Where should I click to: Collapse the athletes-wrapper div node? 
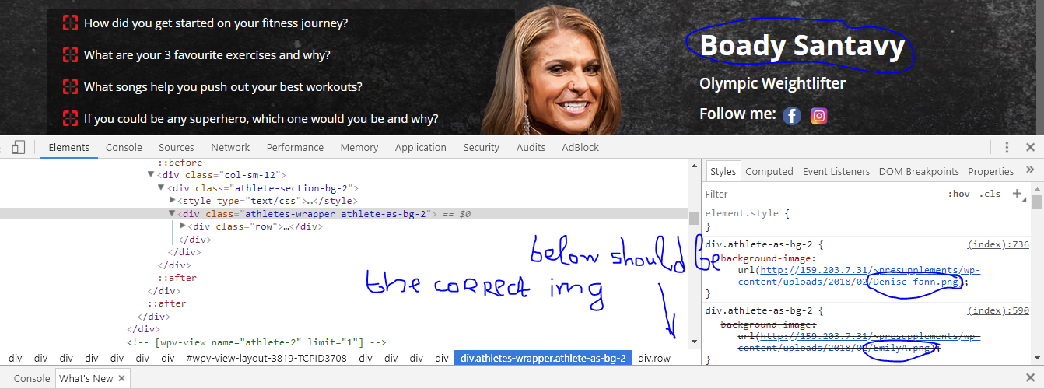(x=173, y=213)
